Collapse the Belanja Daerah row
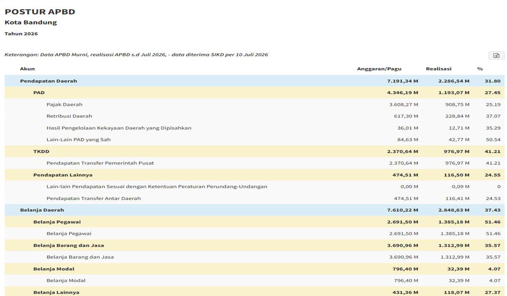The image size is (507, 296). [255, 210]
